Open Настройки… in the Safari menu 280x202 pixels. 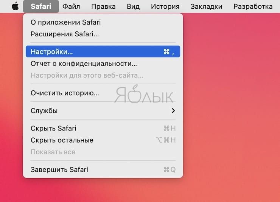103,51
